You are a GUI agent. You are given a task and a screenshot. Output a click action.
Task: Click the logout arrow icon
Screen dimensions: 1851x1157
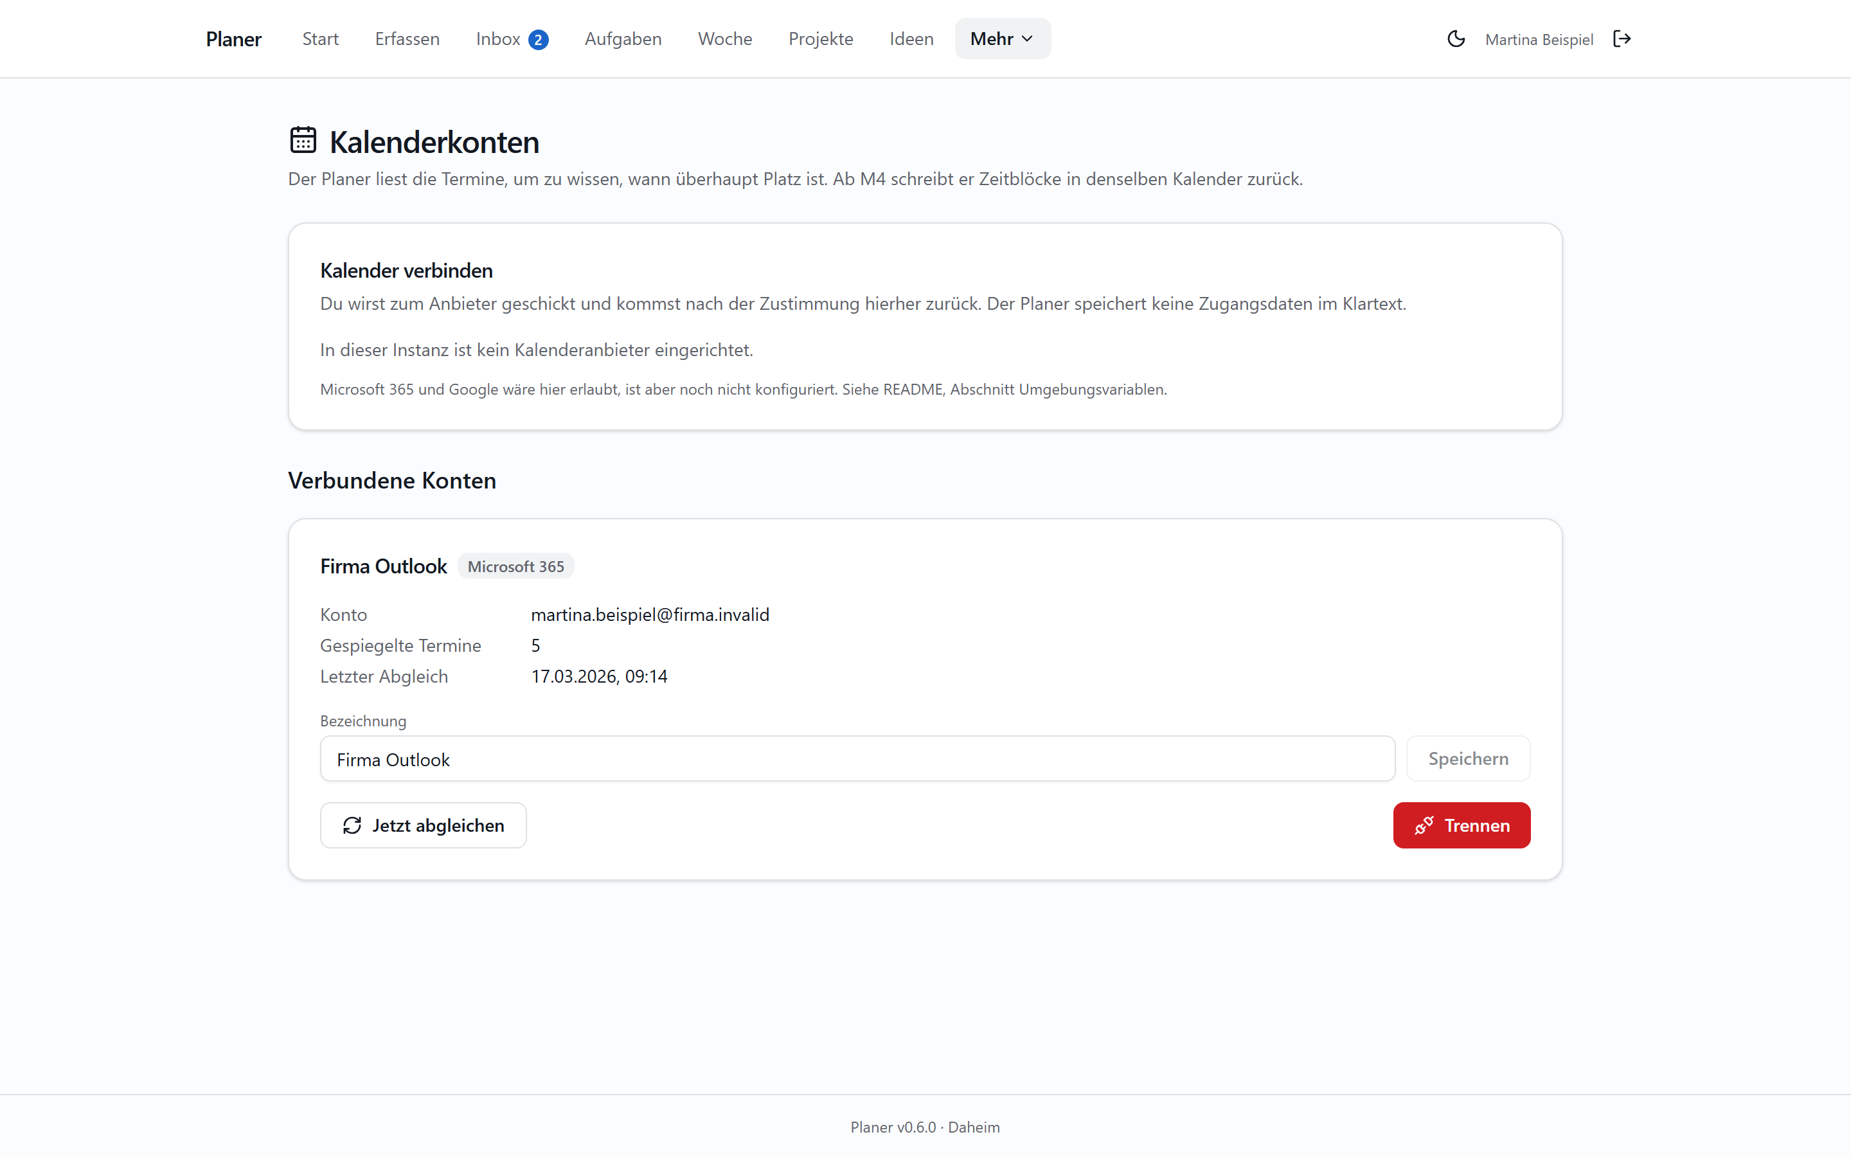(1622, 39)
